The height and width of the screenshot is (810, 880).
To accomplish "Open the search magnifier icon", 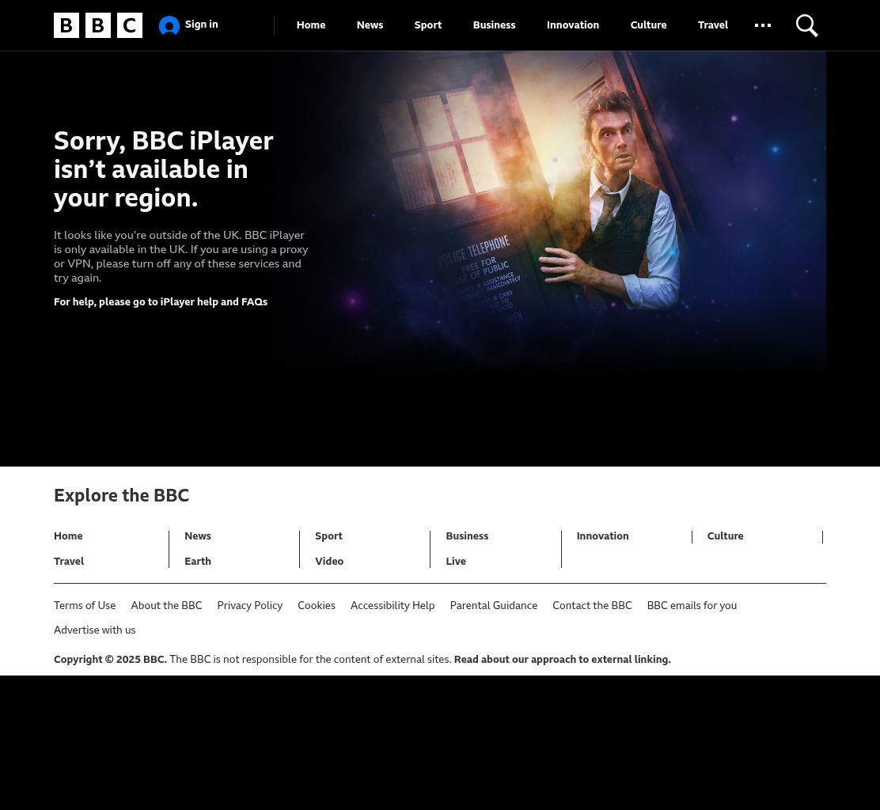I will [x=806, y=25].
